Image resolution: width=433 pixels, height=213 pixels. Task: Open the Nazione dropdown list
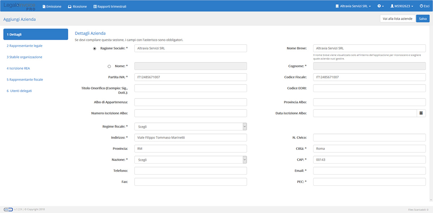[x=191, y=160]
